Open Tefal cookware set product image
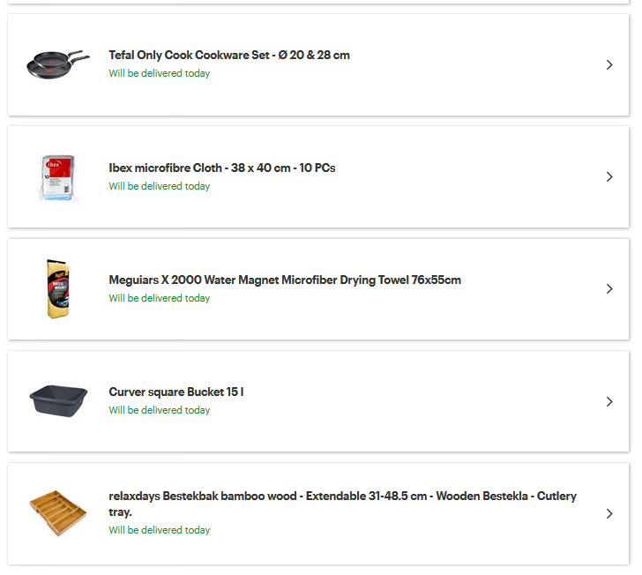The image size is (642, 575). (x=57, y=64)
